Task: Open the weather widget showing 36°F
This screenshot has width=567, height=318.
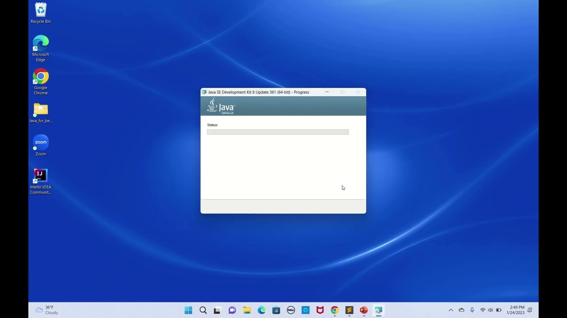Action: (47, 310)
